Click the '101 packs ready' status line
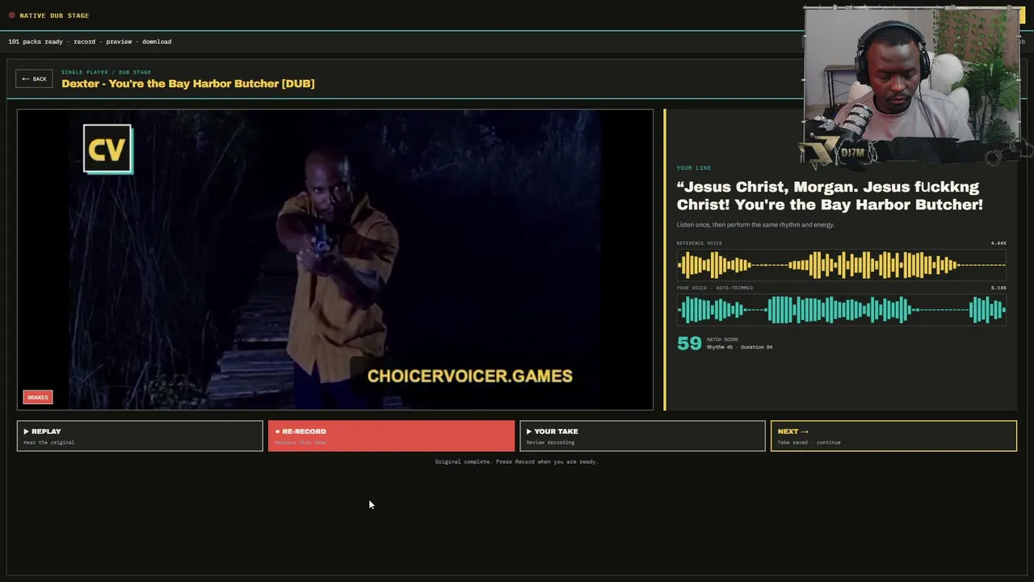1034x582 pixels. (x=90, y=41)
